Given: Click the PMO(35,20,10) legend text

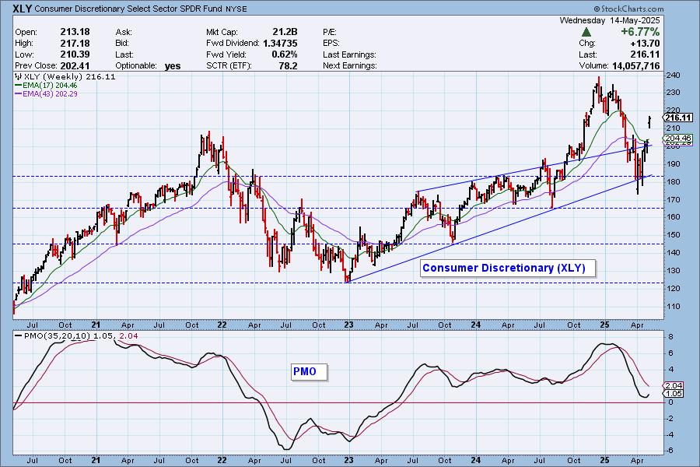Looking at the screenshot, I should pos(57,335).
